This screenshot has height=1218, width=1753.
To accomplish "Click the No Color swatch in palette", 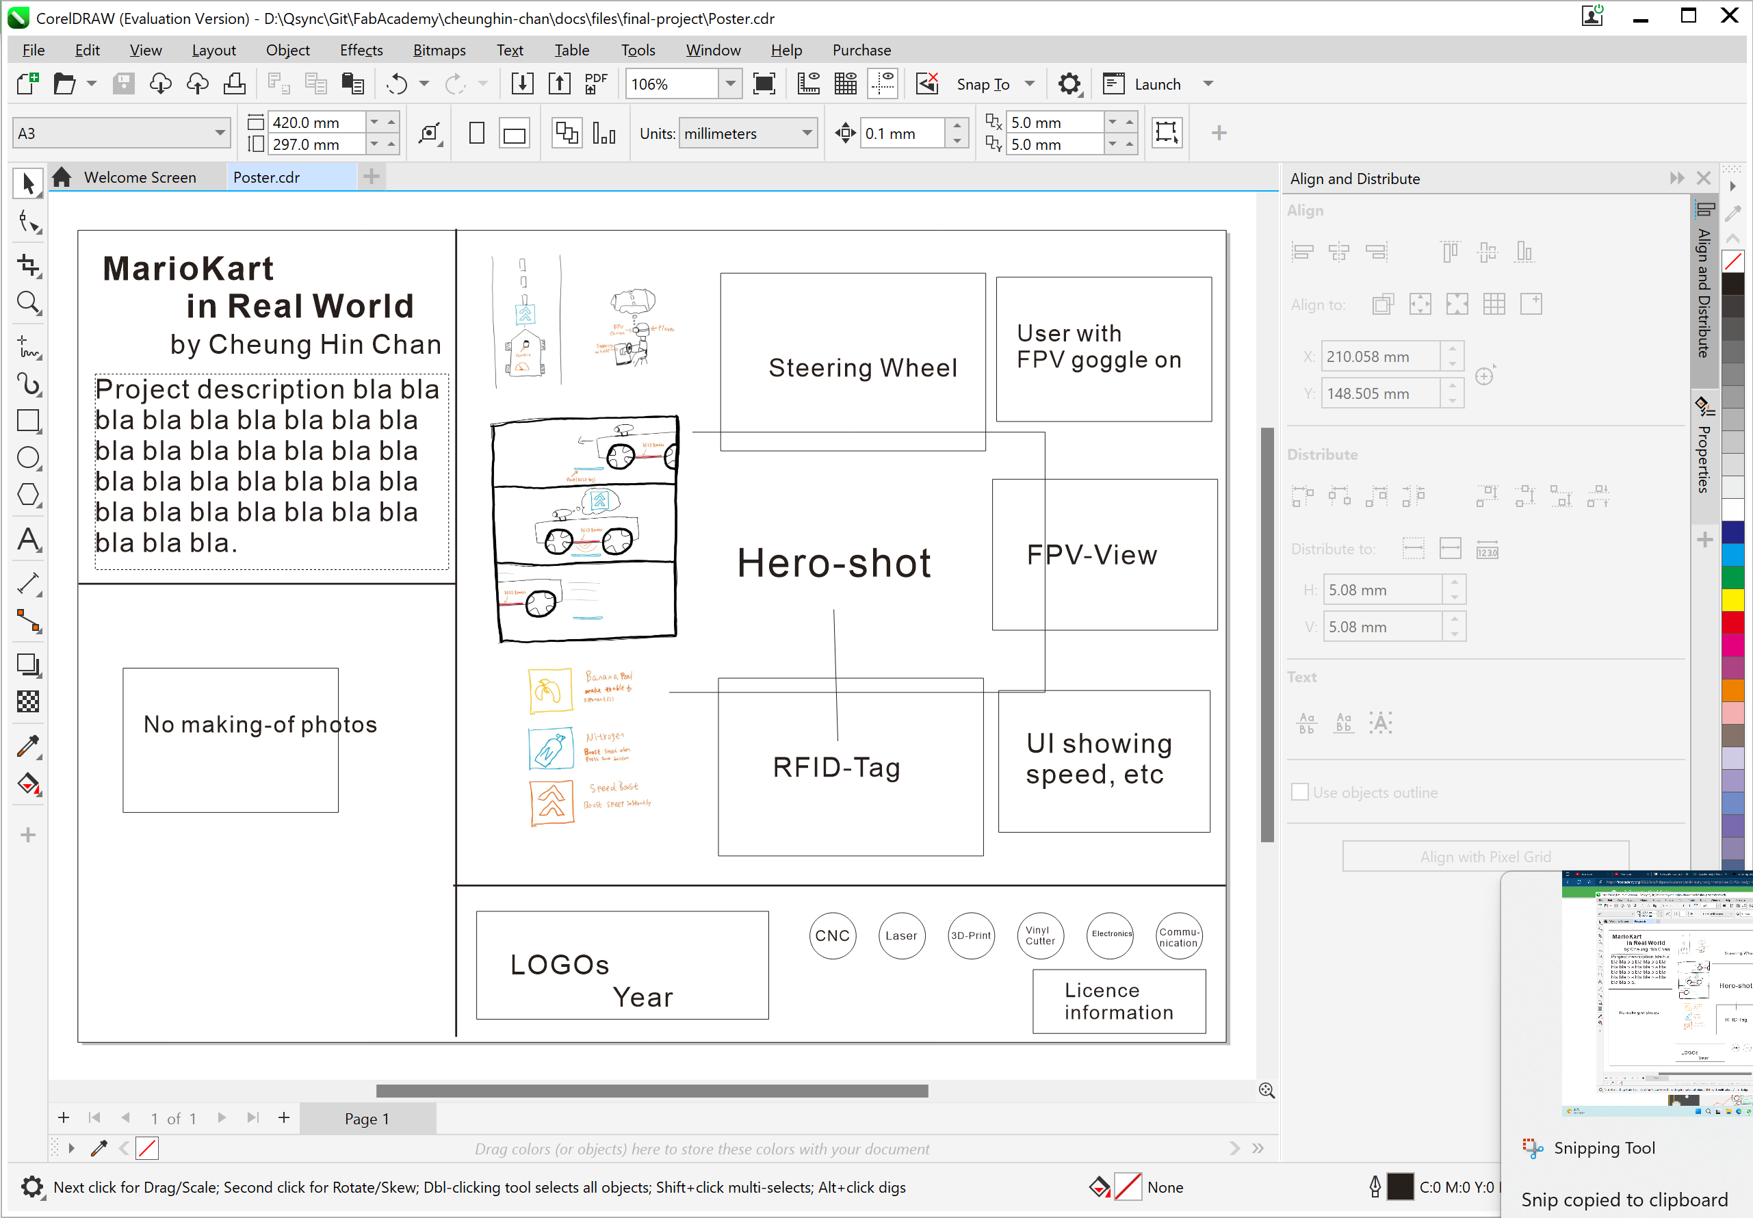I will (1732, 261).
